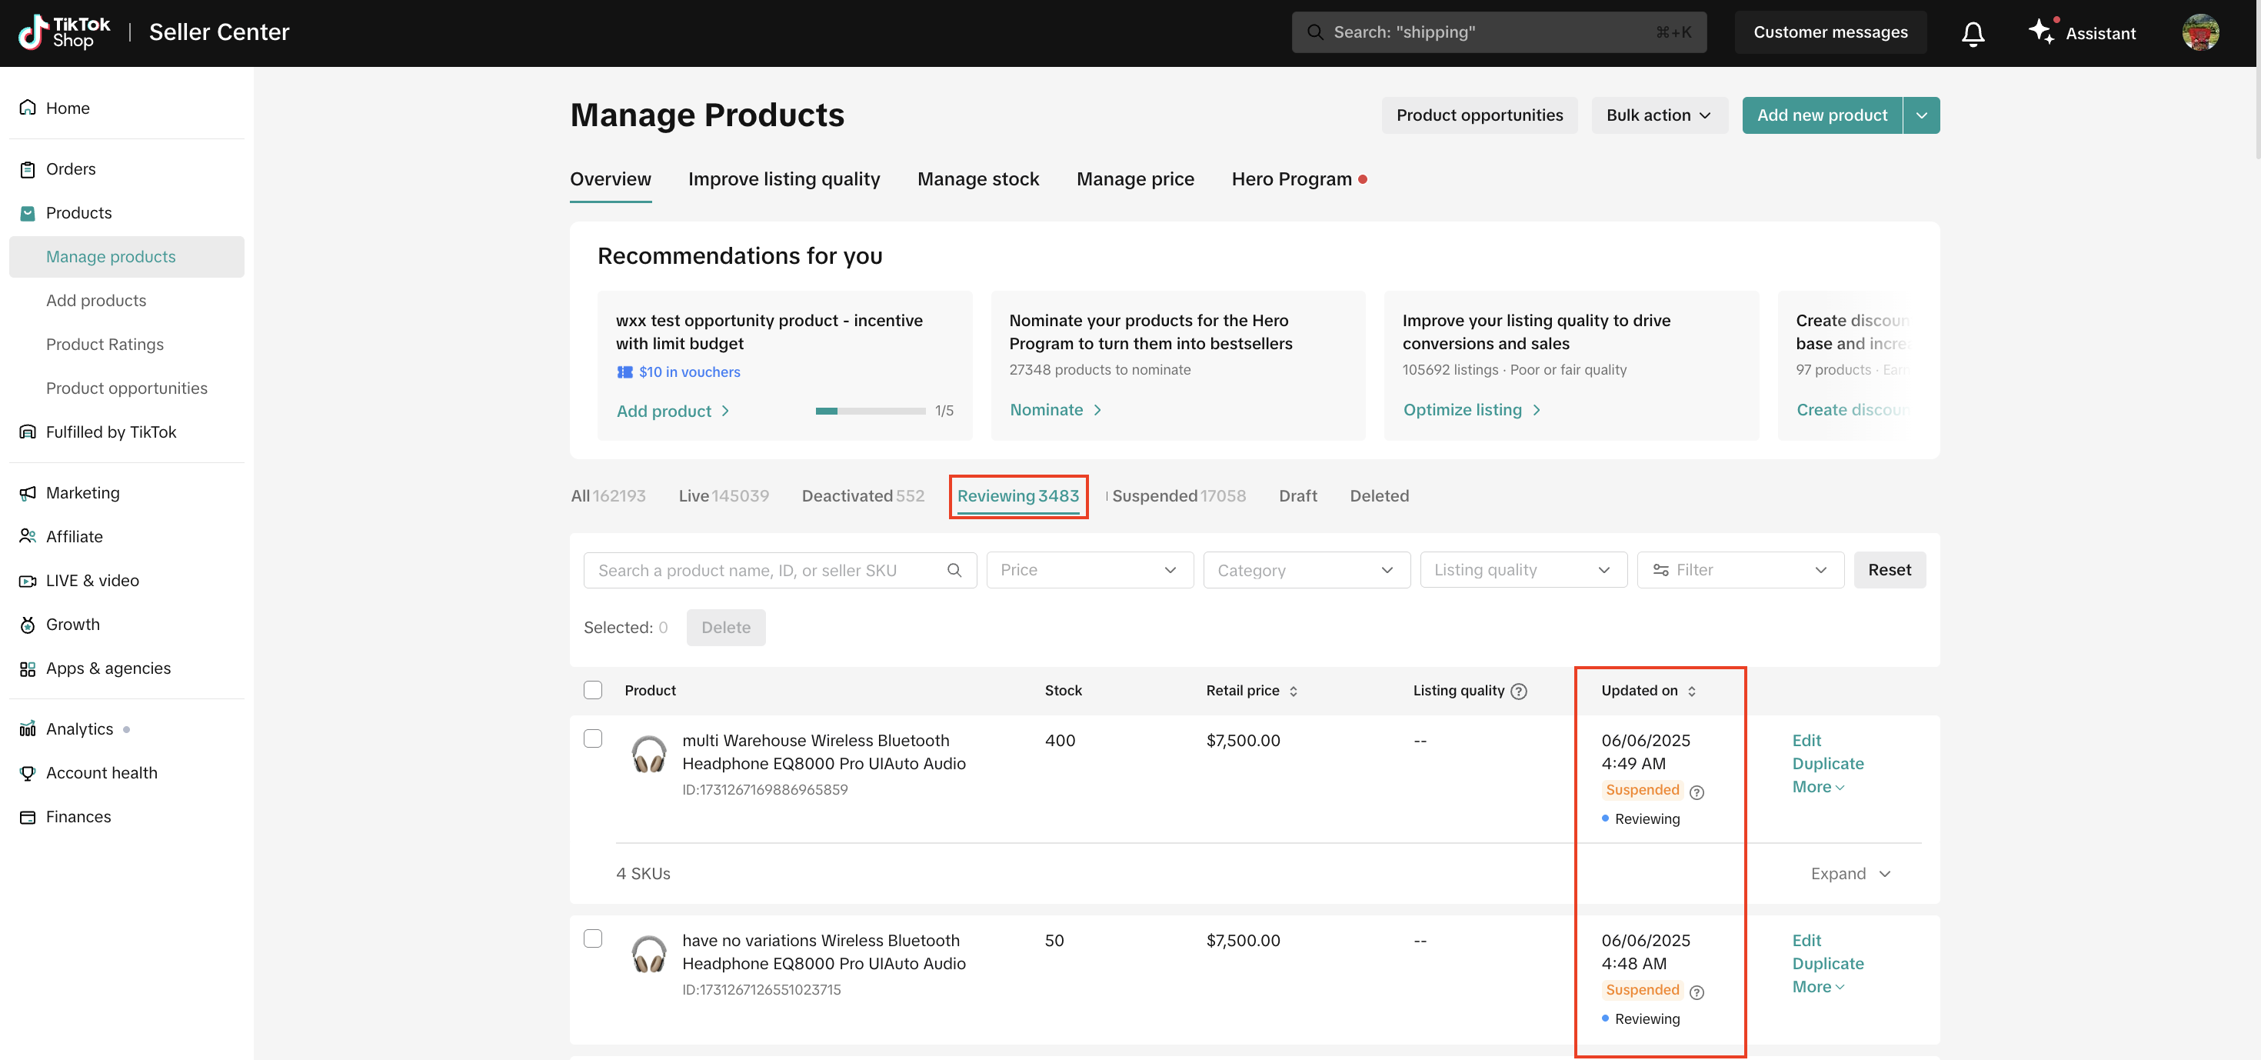Sort by Retail price arrows

point(1293,691)
